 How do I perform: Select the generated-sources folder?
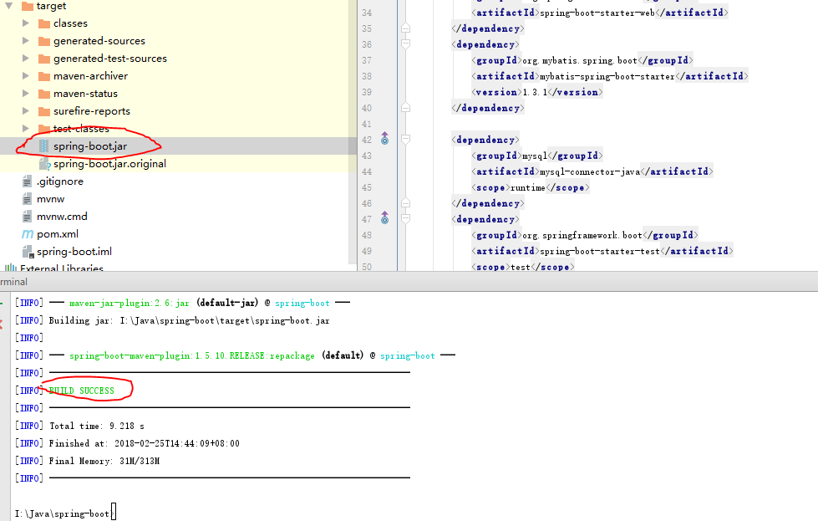point(99,41)
